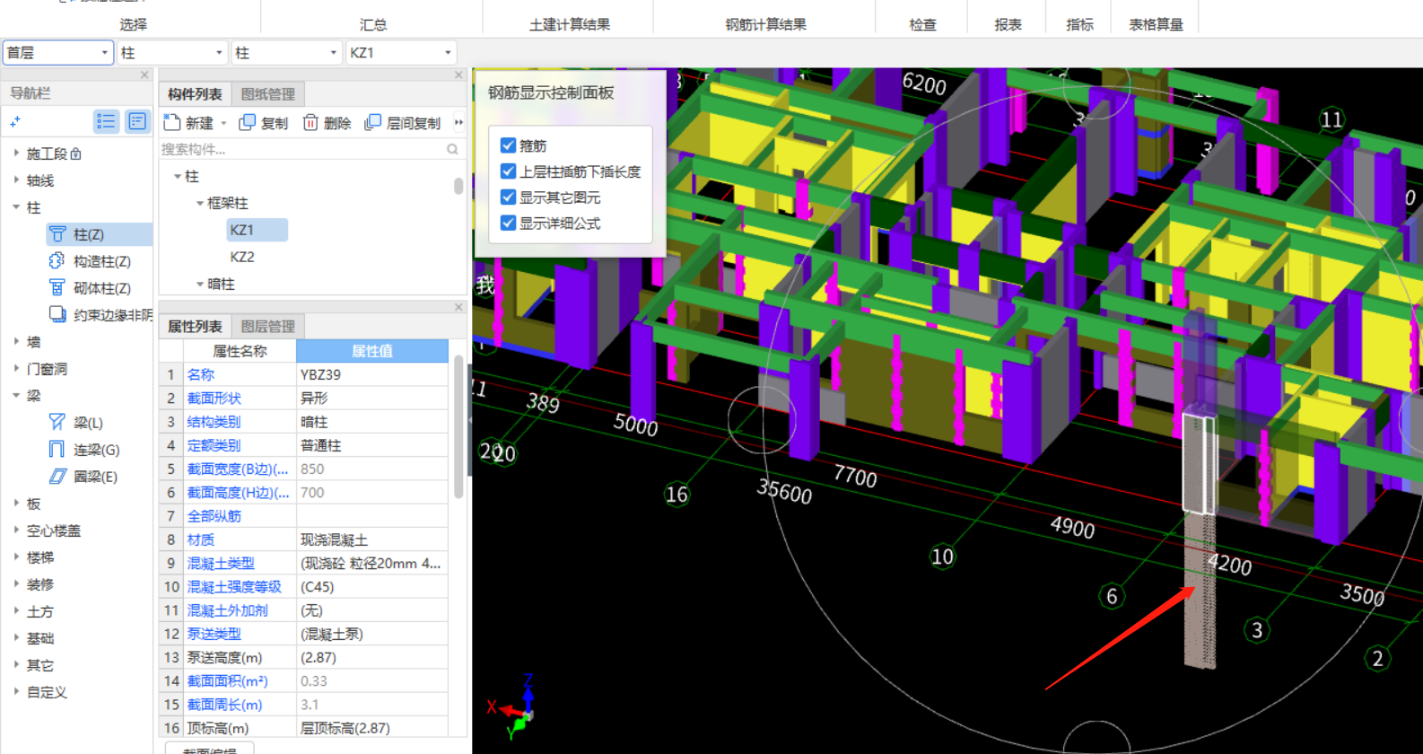Switch navigation bar to list view icon

click(x=106, y=121)
